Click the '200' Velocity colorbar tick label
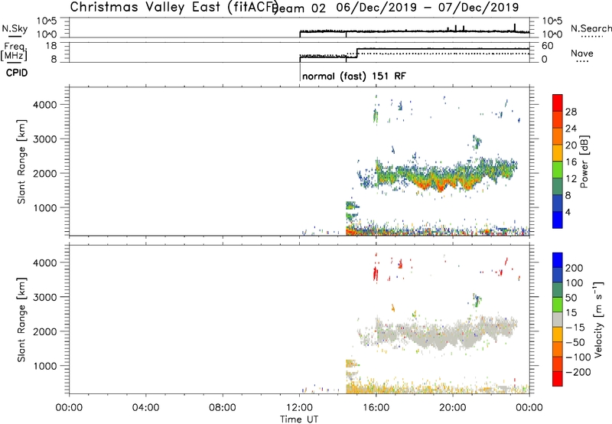This screenshot has width=612, height=424. click(x=575, y=268)
